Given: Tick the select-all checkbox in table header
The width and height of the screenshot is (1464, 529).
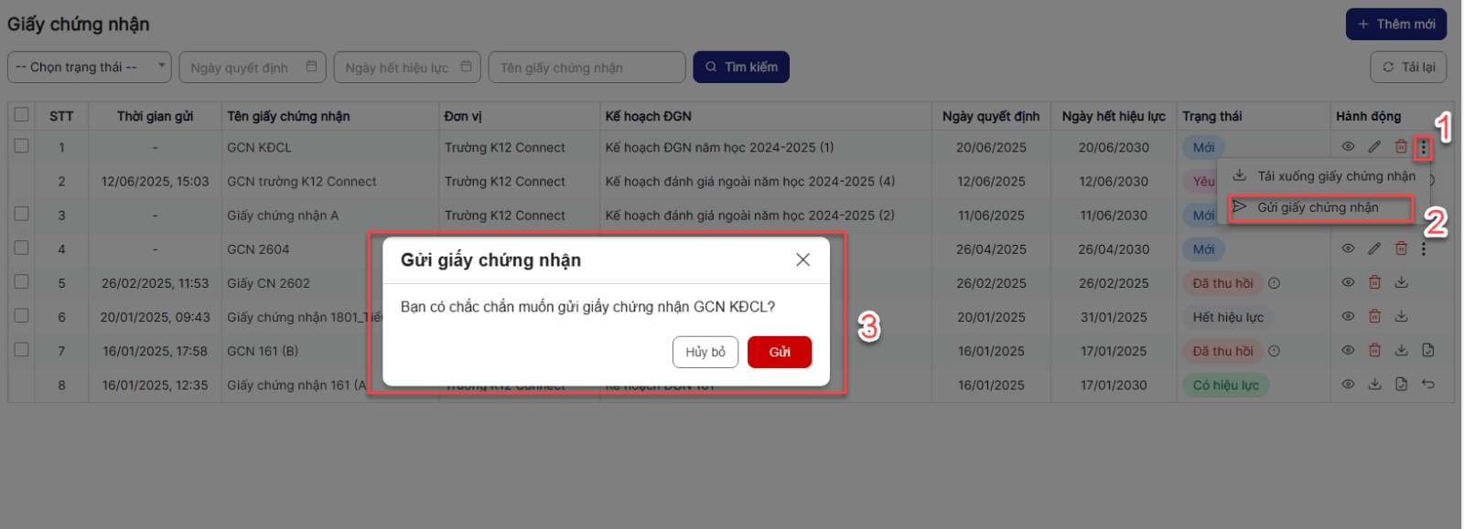Looking at the screenshot, I should (21, 115).
